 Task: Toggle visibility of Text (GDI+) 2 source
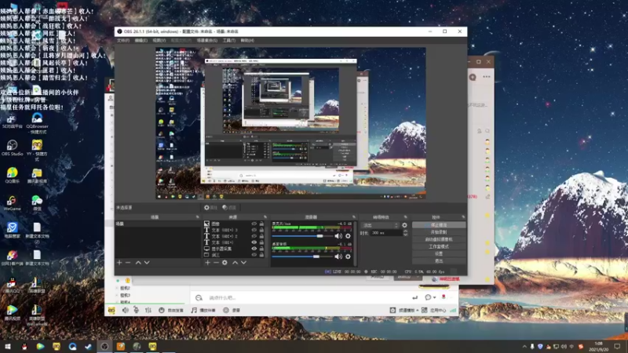coord(254,236)
